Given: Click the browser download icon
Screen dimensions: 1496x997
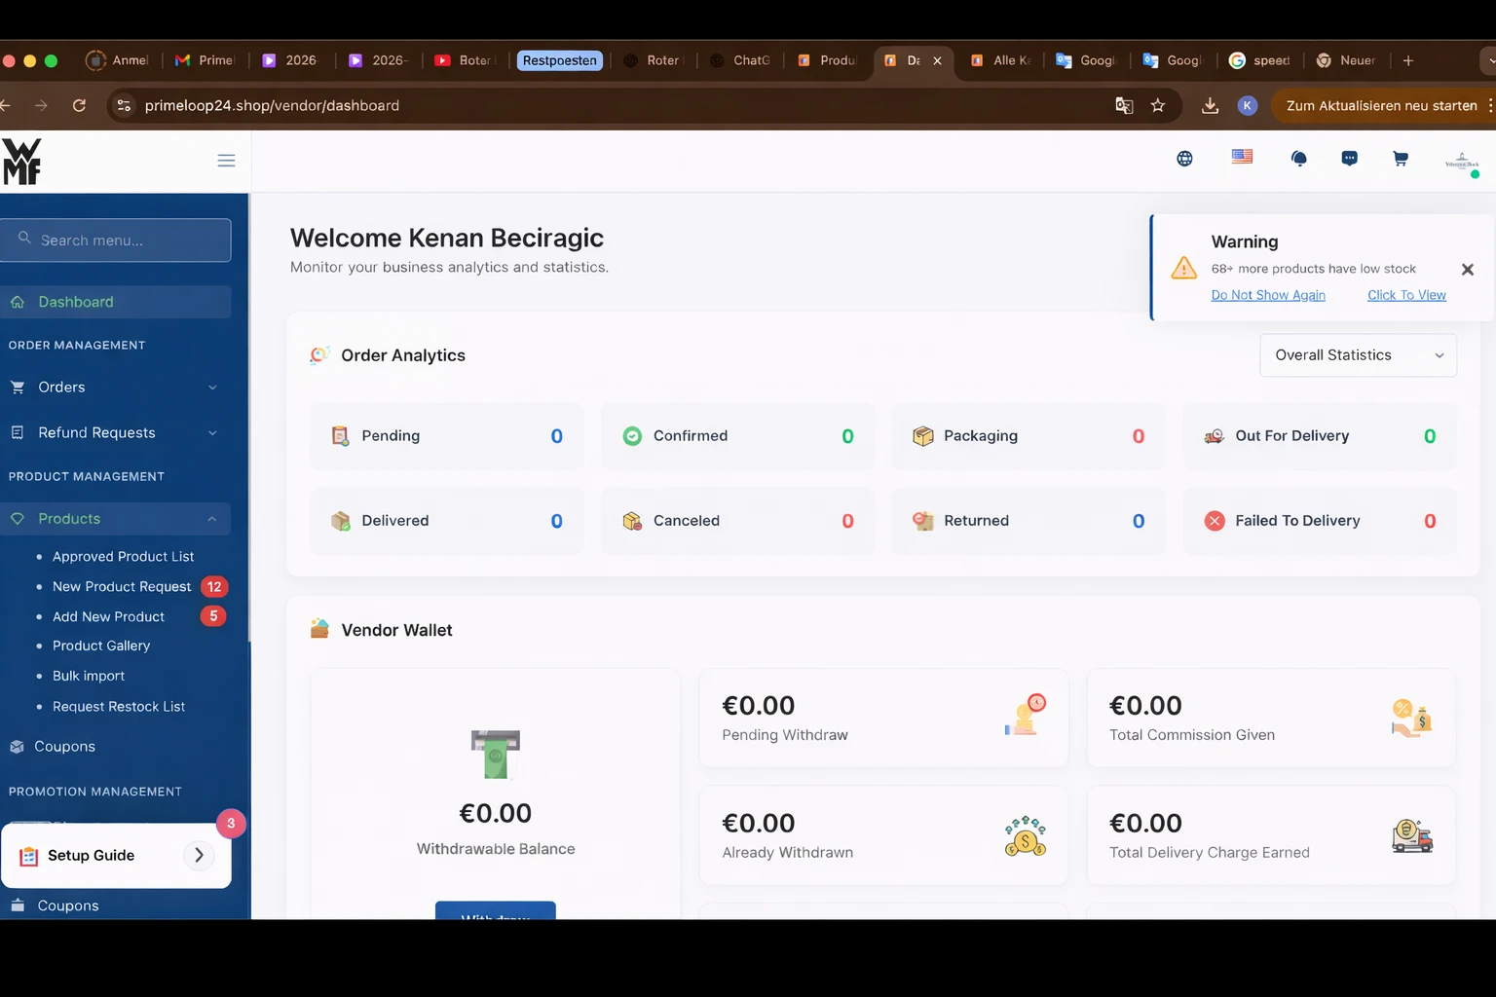Looking at the screenshot, I should tap(1210, 105).
